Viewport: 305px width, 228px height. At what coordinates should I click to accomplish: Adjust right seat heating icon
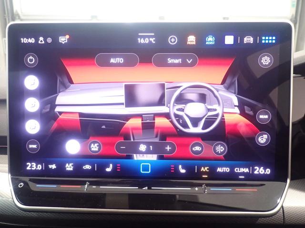182,169
